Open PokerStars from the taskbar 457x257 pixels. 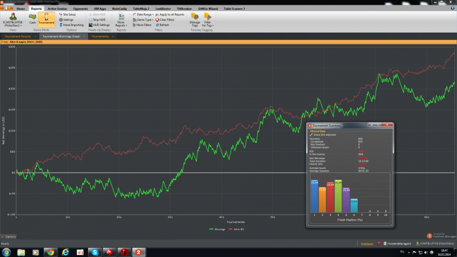110,252
